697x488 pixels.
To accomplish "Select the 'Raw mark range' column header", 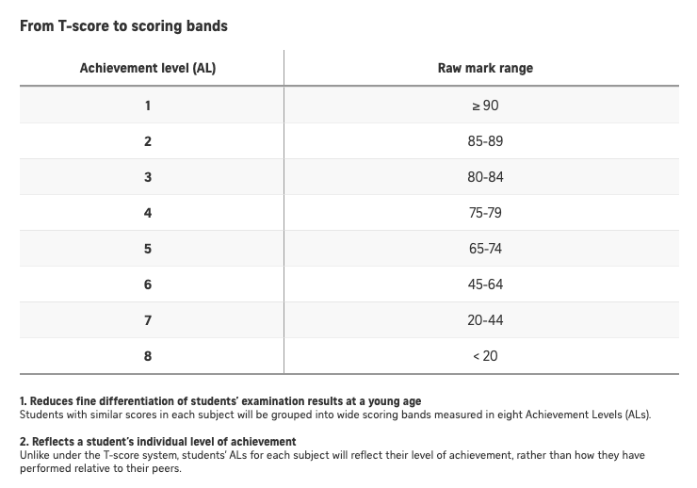I will pos(485,69).
